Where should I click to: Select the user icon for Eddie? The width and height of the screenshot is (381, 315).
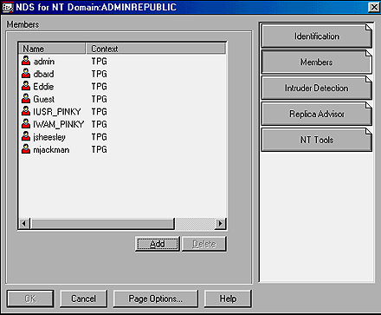click(26, 86)
